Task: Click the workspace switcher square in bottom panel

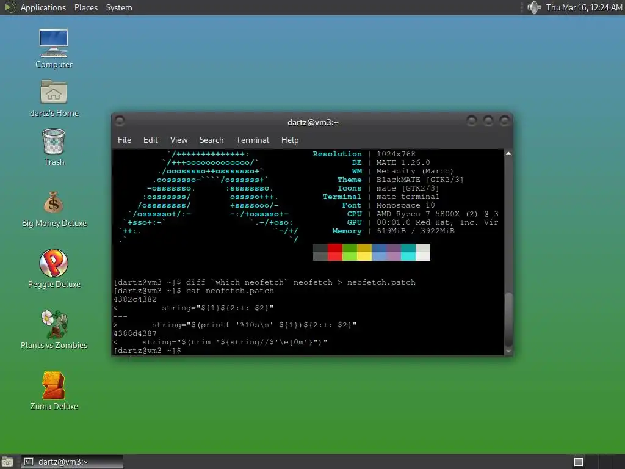Action: click(579, 462)
